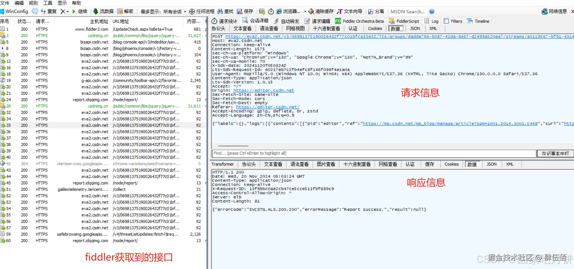Click the 继续 resume green arrow
The width and height of the screenshot is (574, 269).
click(x=79, y=11)
